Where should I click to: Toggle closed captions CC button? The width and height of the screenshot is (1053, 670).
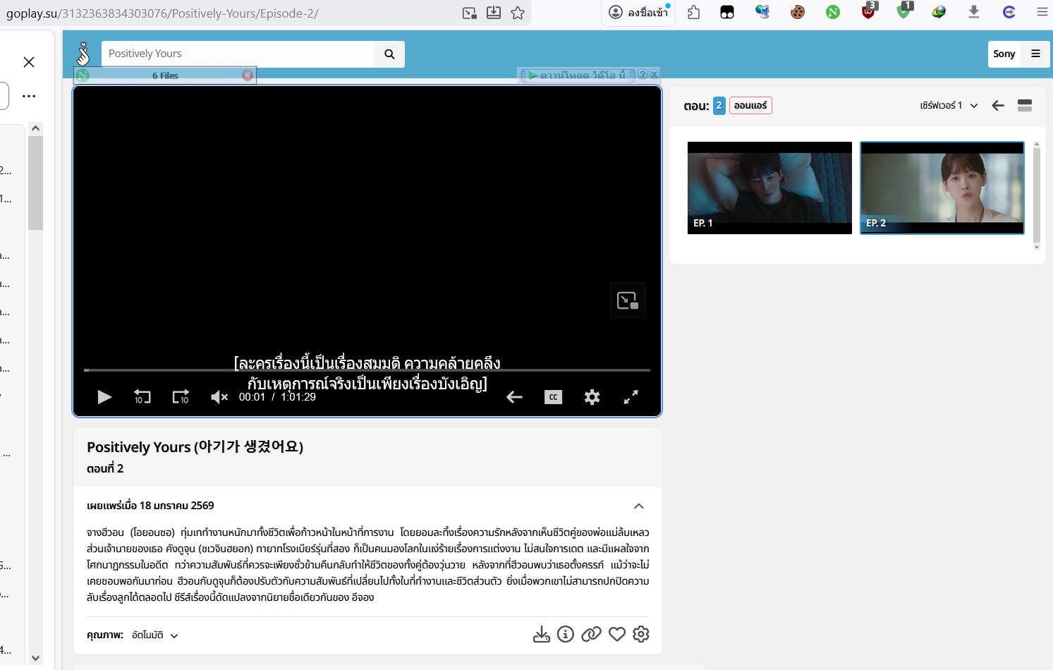[553, 397]
